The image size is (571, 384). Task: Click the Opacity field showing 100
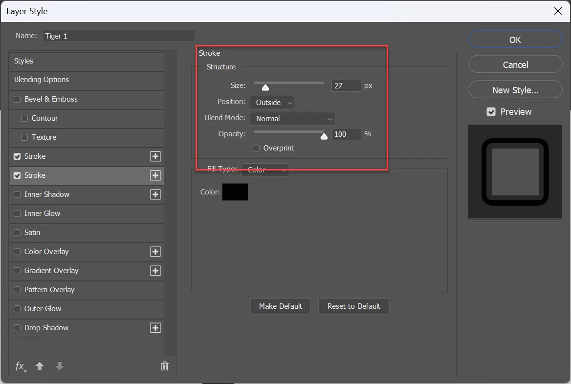pyautogui.click(x=346, y=134)
